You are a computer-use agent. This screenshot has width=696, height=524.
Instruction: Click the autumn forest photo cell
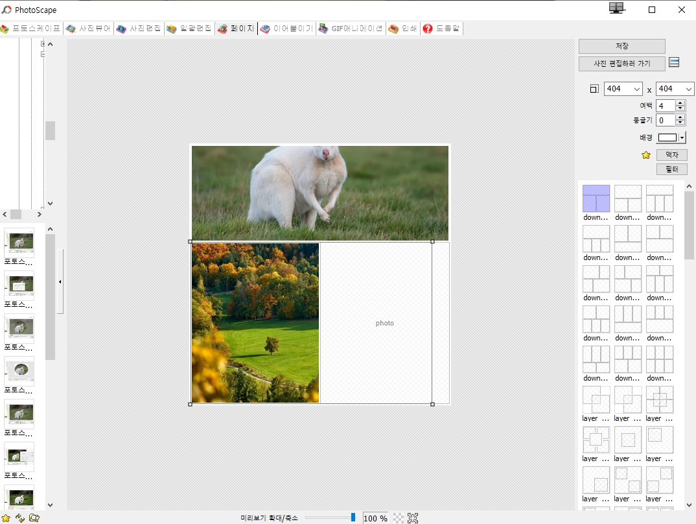255,323
